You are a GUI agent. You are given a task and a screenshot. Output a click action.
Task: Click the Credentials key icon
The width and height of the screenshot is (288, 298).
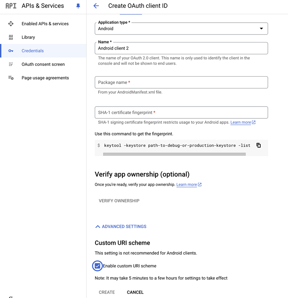click(11, 51)
